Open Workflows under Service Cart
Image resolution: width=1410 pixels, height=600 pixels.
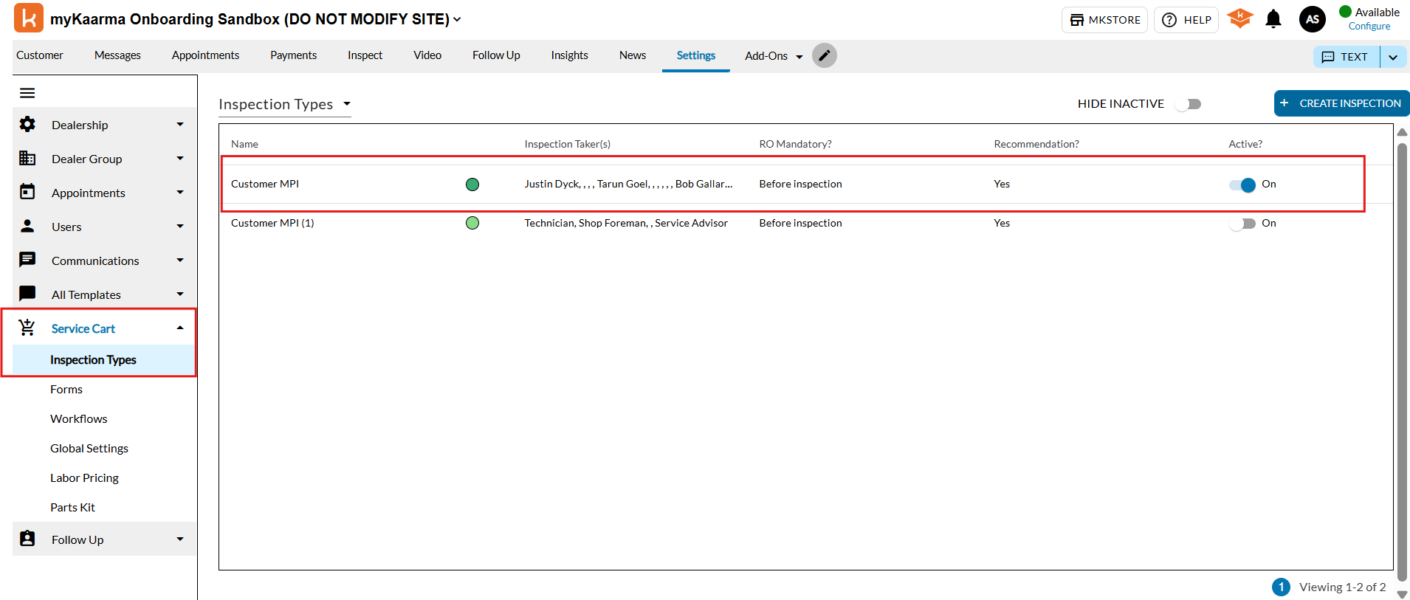point(79,419)
